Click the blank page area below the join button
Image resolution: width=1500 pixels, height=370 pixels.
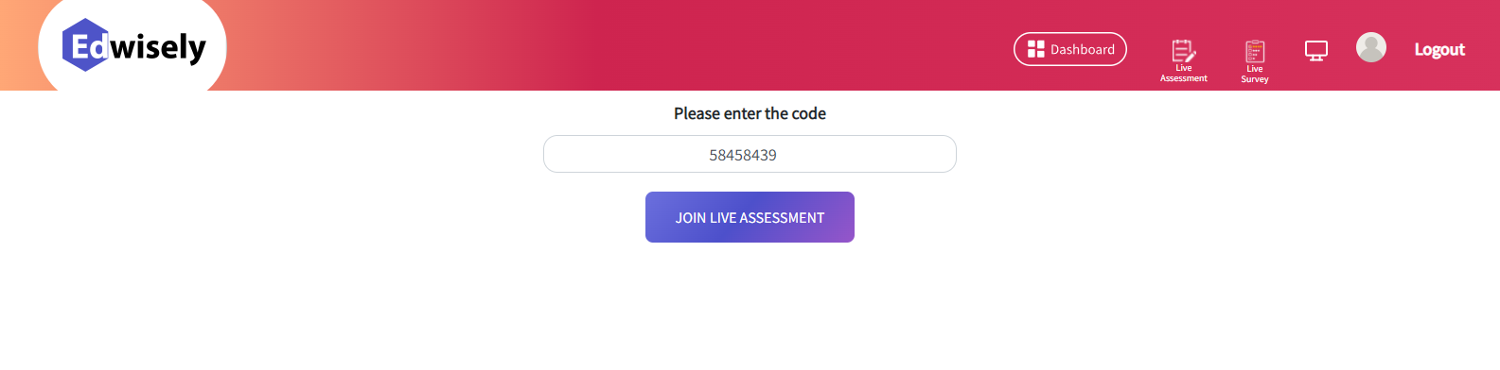pyautogui.click(x=750, y=307)
